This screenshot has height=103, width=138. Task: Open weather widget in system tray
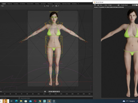point(129,101)
